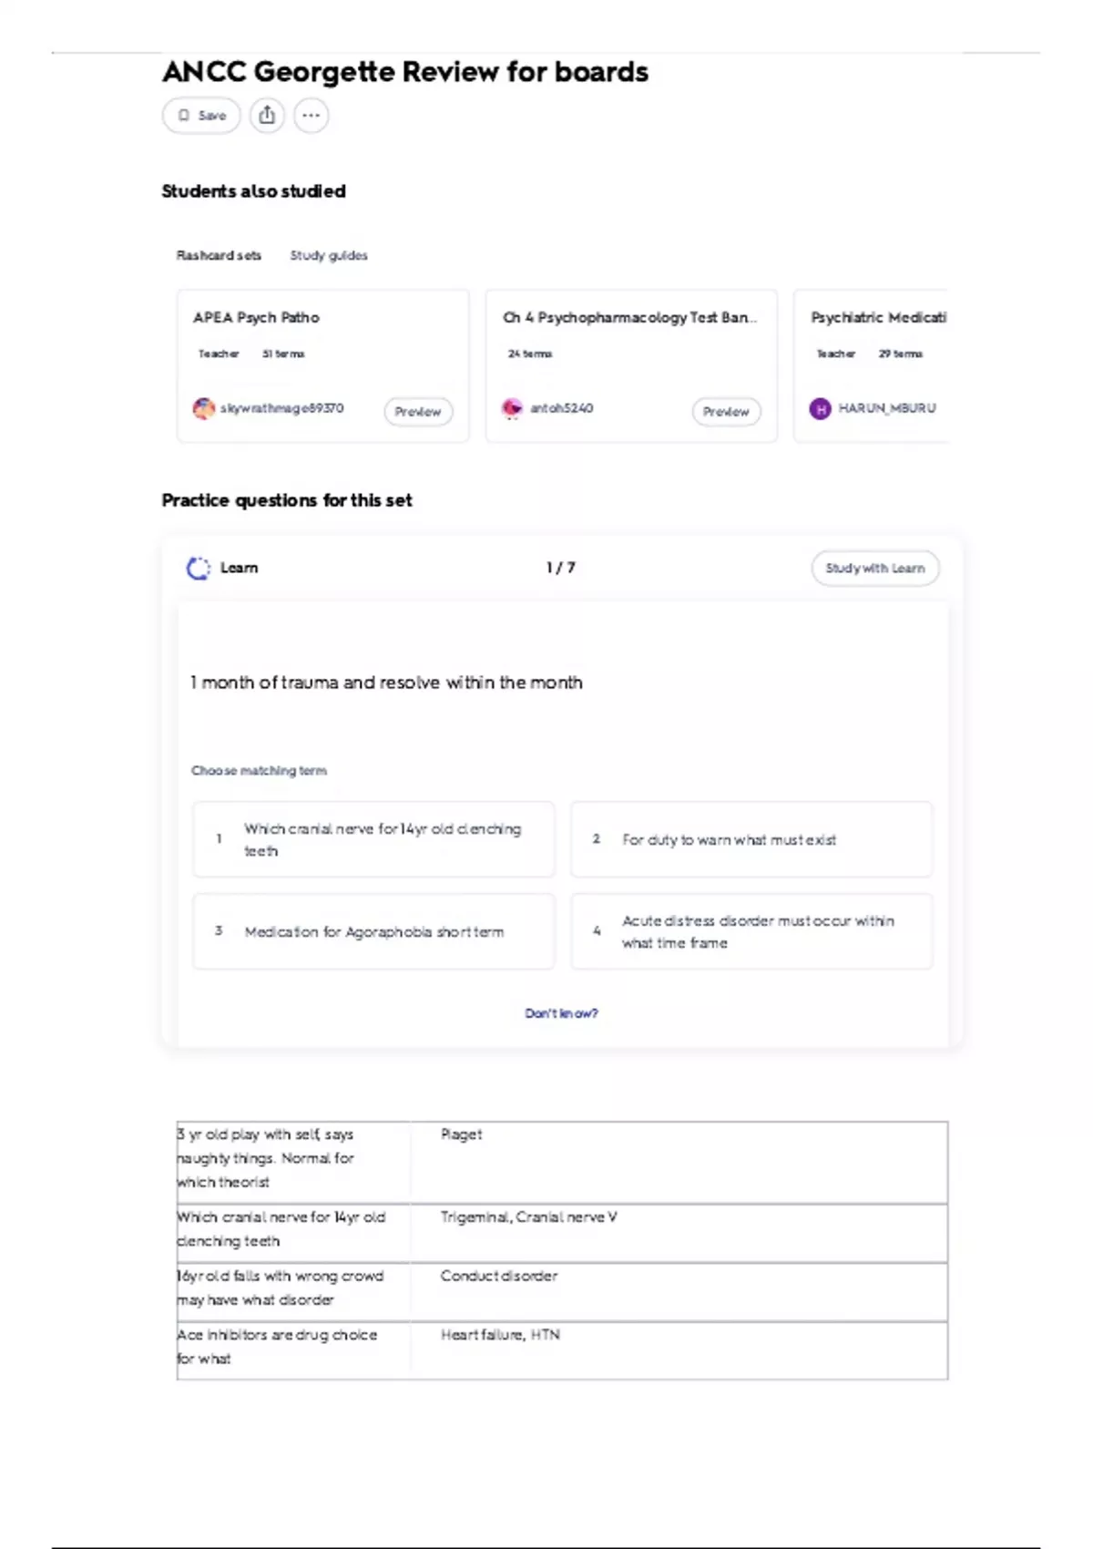
Task: Open the three-dot more options menu
Action: [312, 116]
